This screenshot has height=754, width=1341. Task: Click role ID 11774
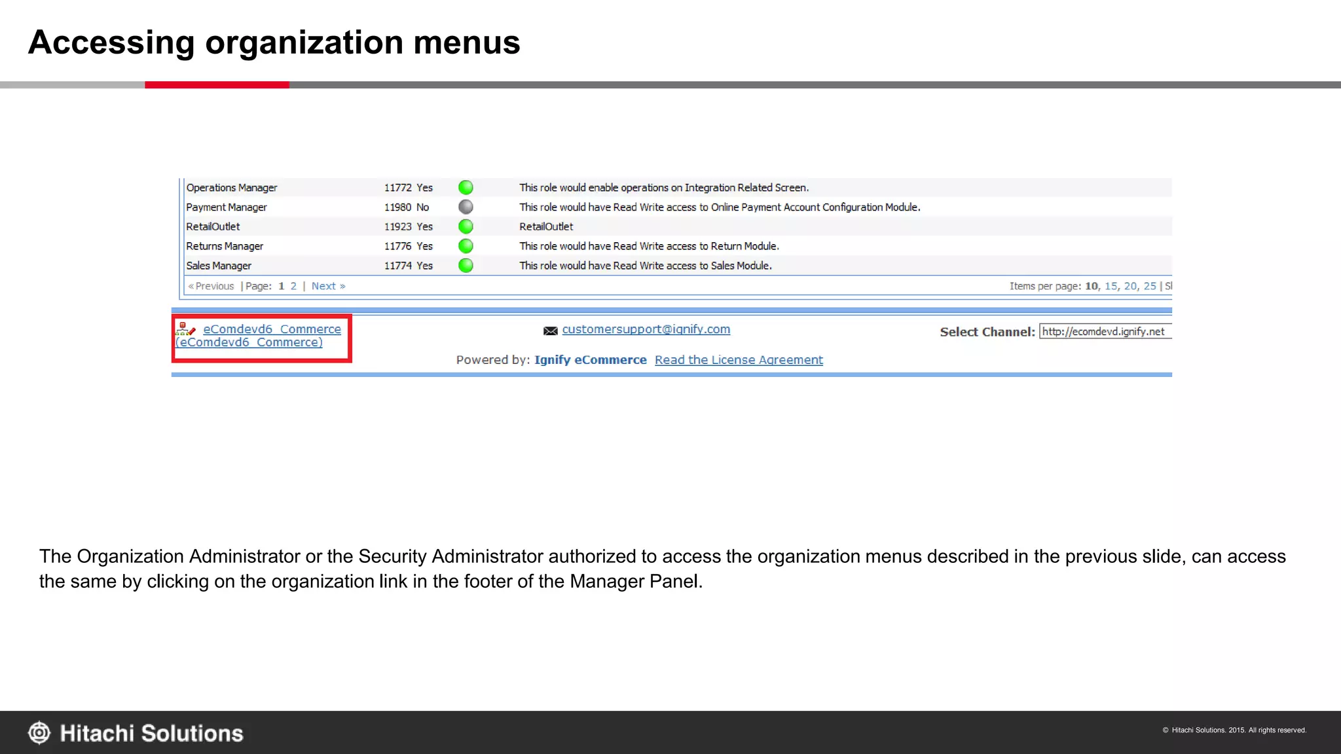[398, 266]
